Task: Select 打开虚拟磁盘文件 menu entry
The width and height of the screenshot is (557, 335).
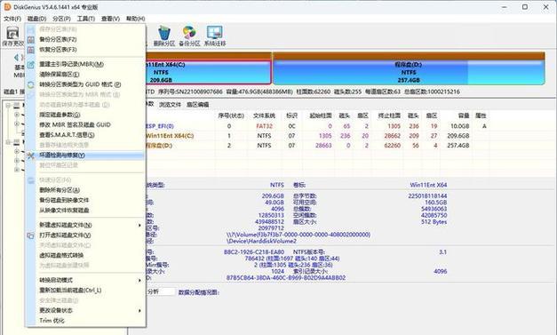Action: click(85, 235)
